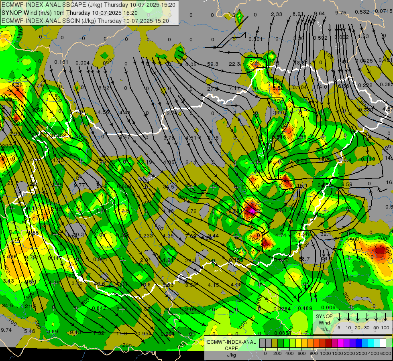Click the 9.74 value at bottom left
The height and width of the screenshot is (361, 393).
(6, 330)
